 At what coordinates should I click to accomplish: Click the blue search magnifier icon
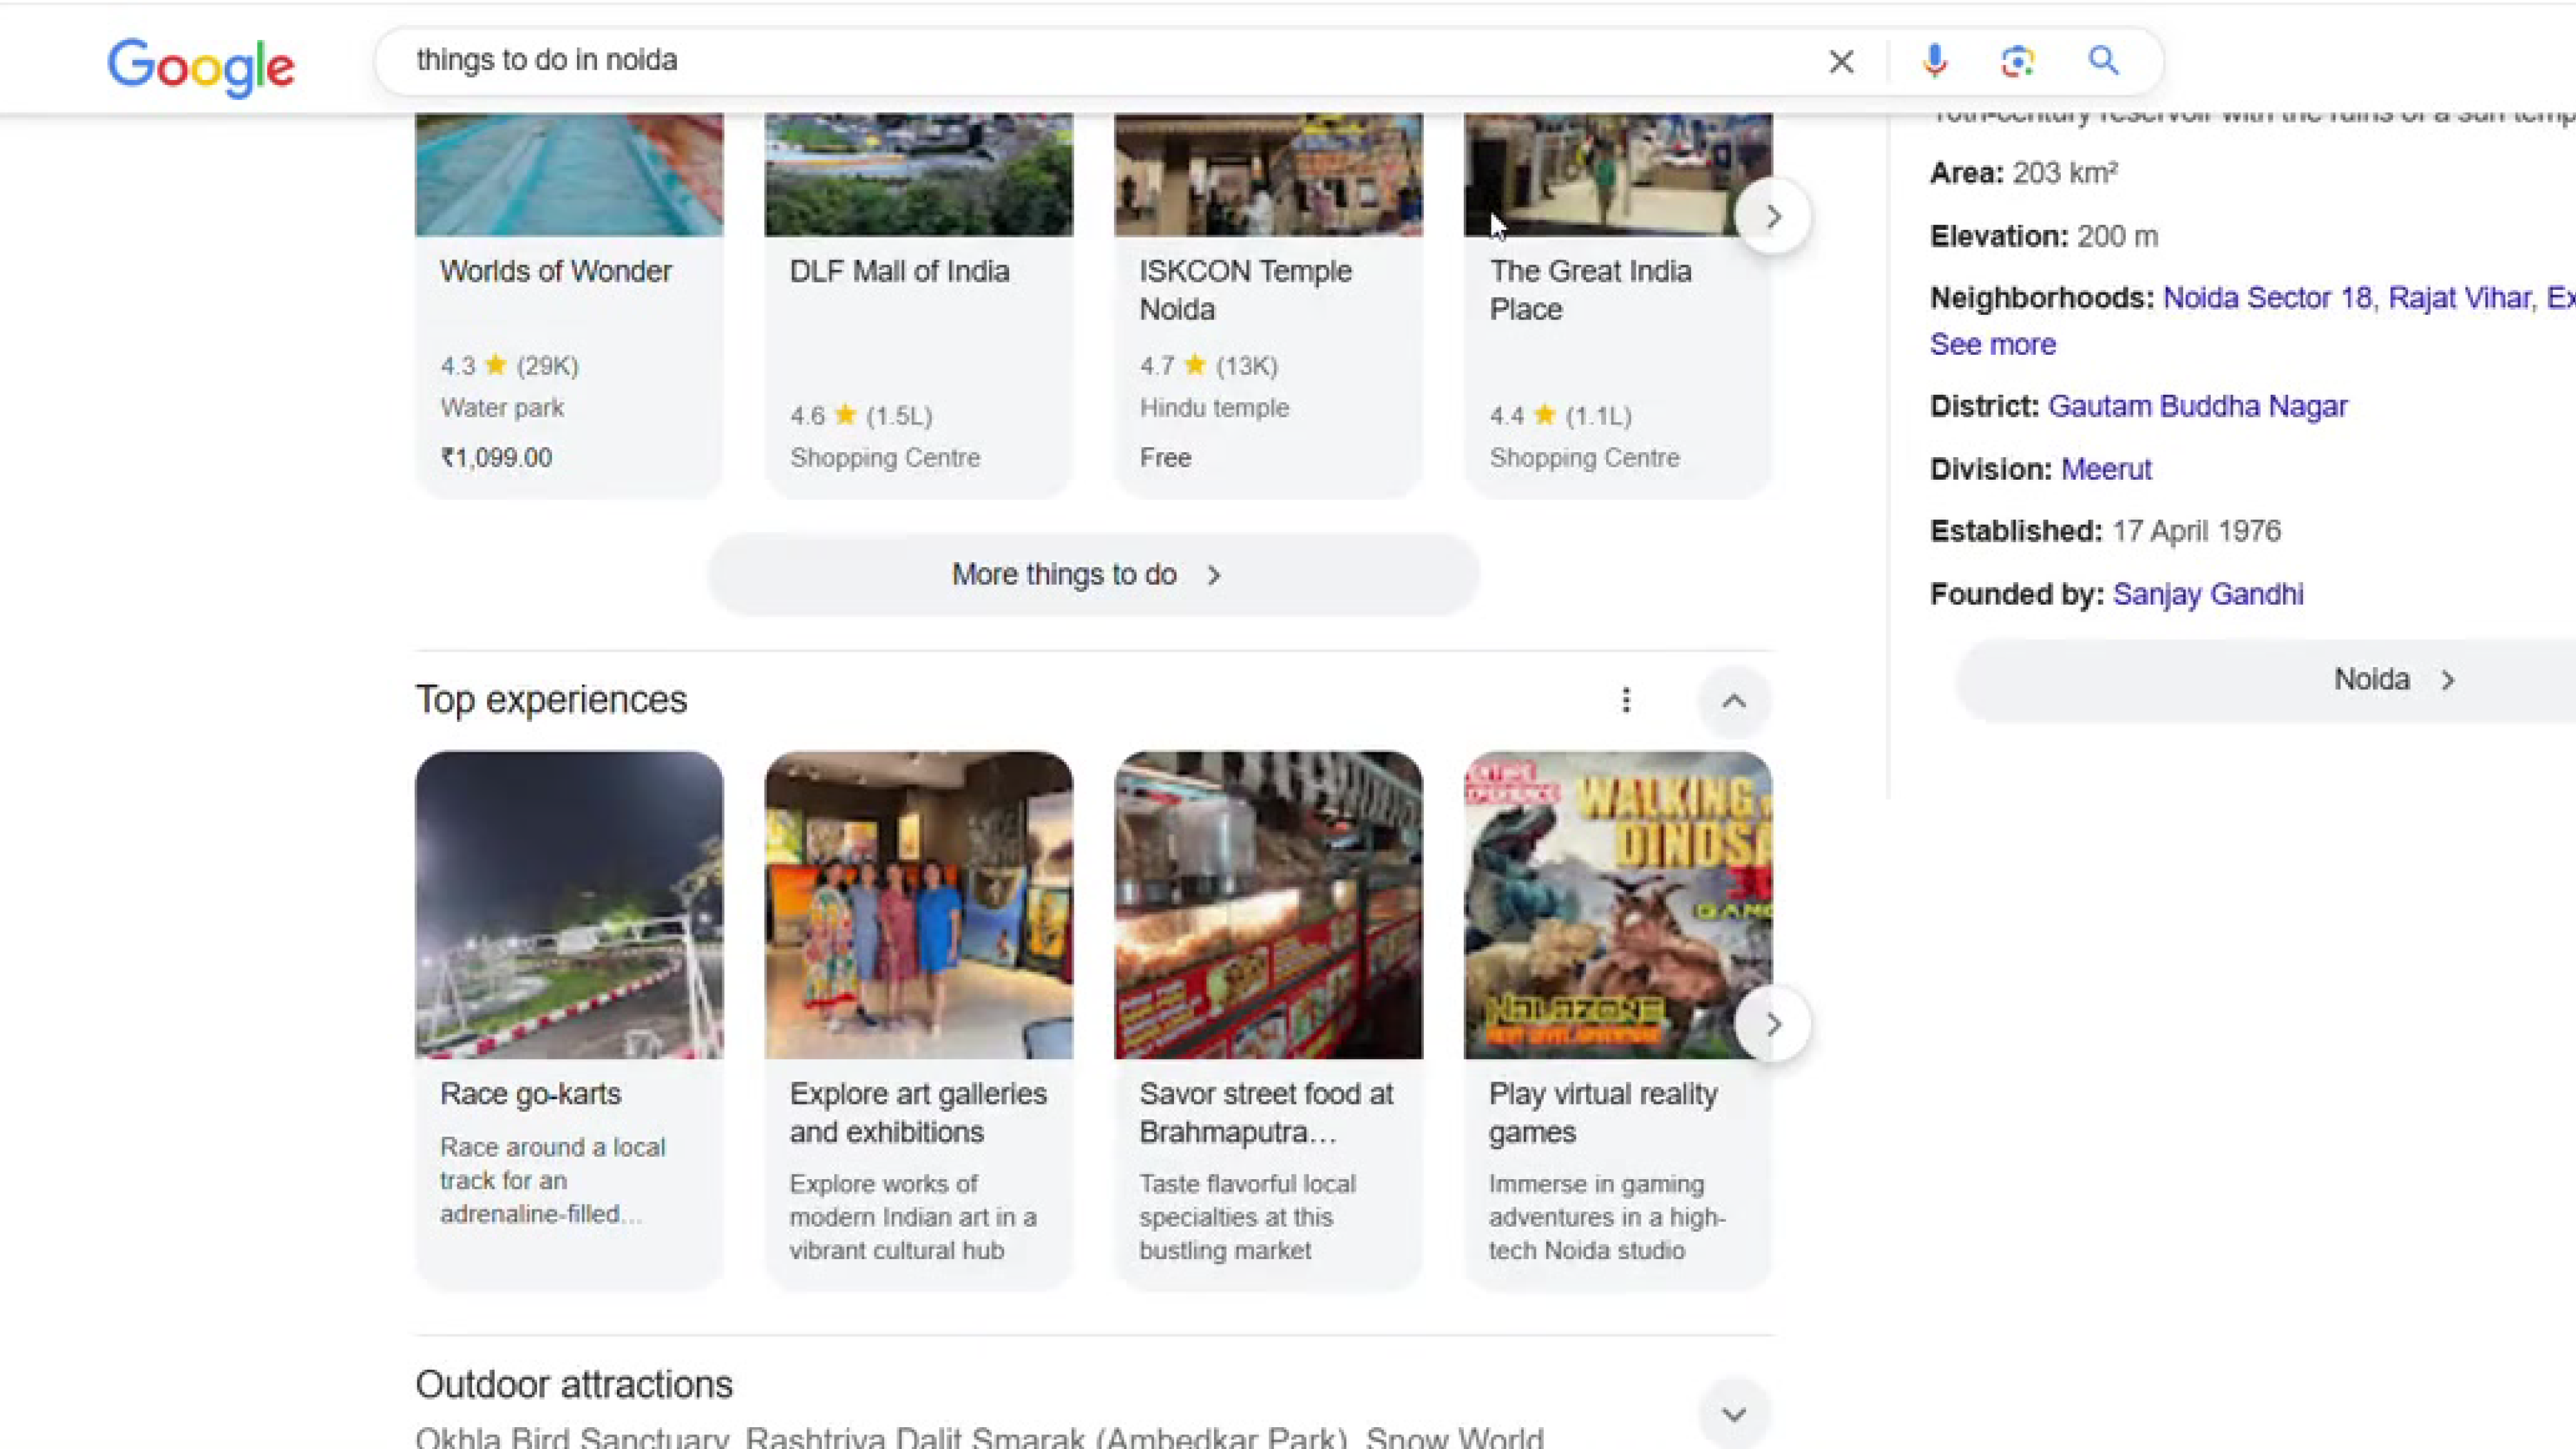pyautogui.click(x=2103, y=61)
